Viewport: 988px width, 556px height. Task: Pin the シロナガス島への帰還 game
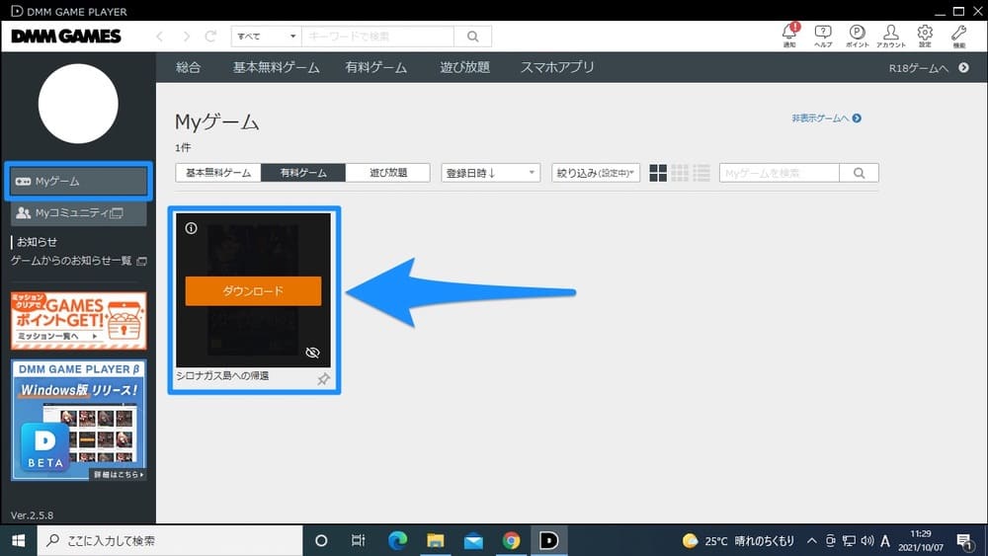pos(323,379)
